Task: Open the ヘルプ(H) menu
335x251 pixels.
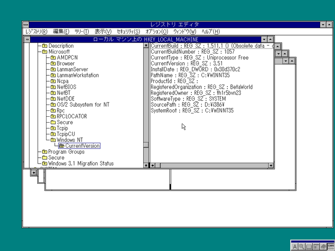Action: (x=211, y=32)
